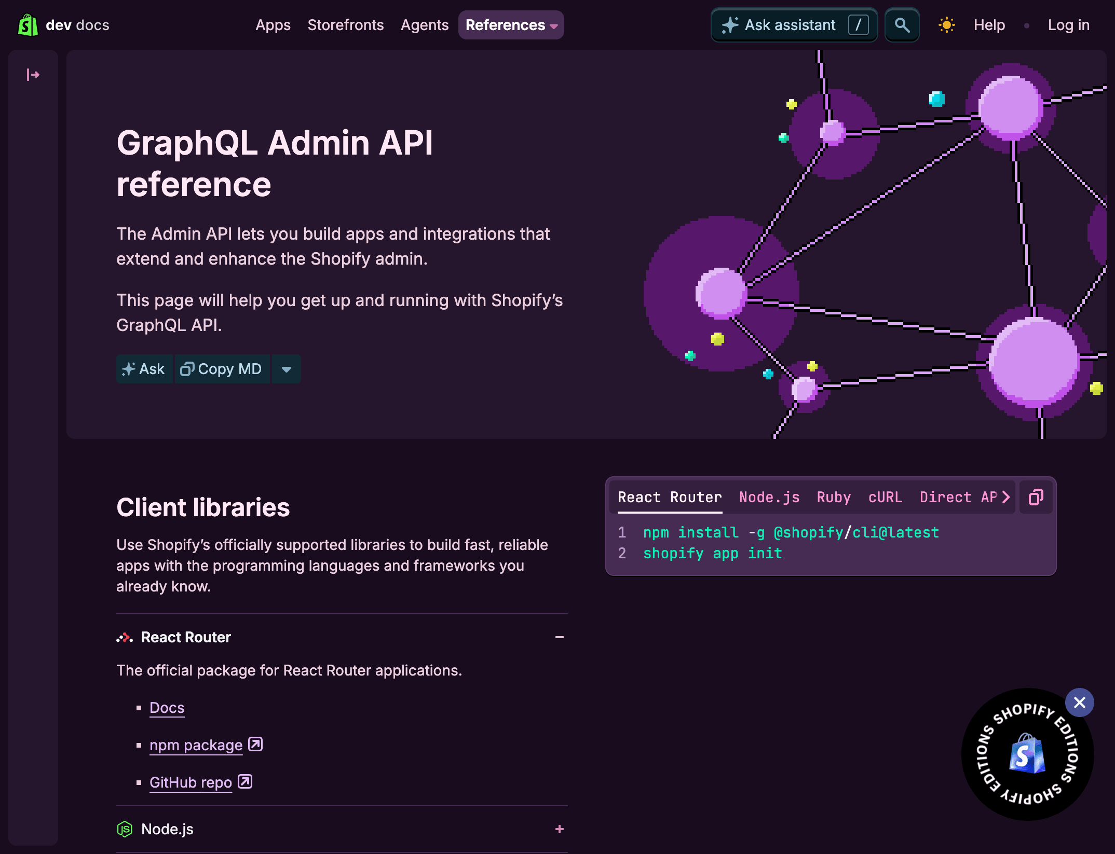
Task: Copy the code snippet with the copy icon
Action: (x=1036, y=497)
